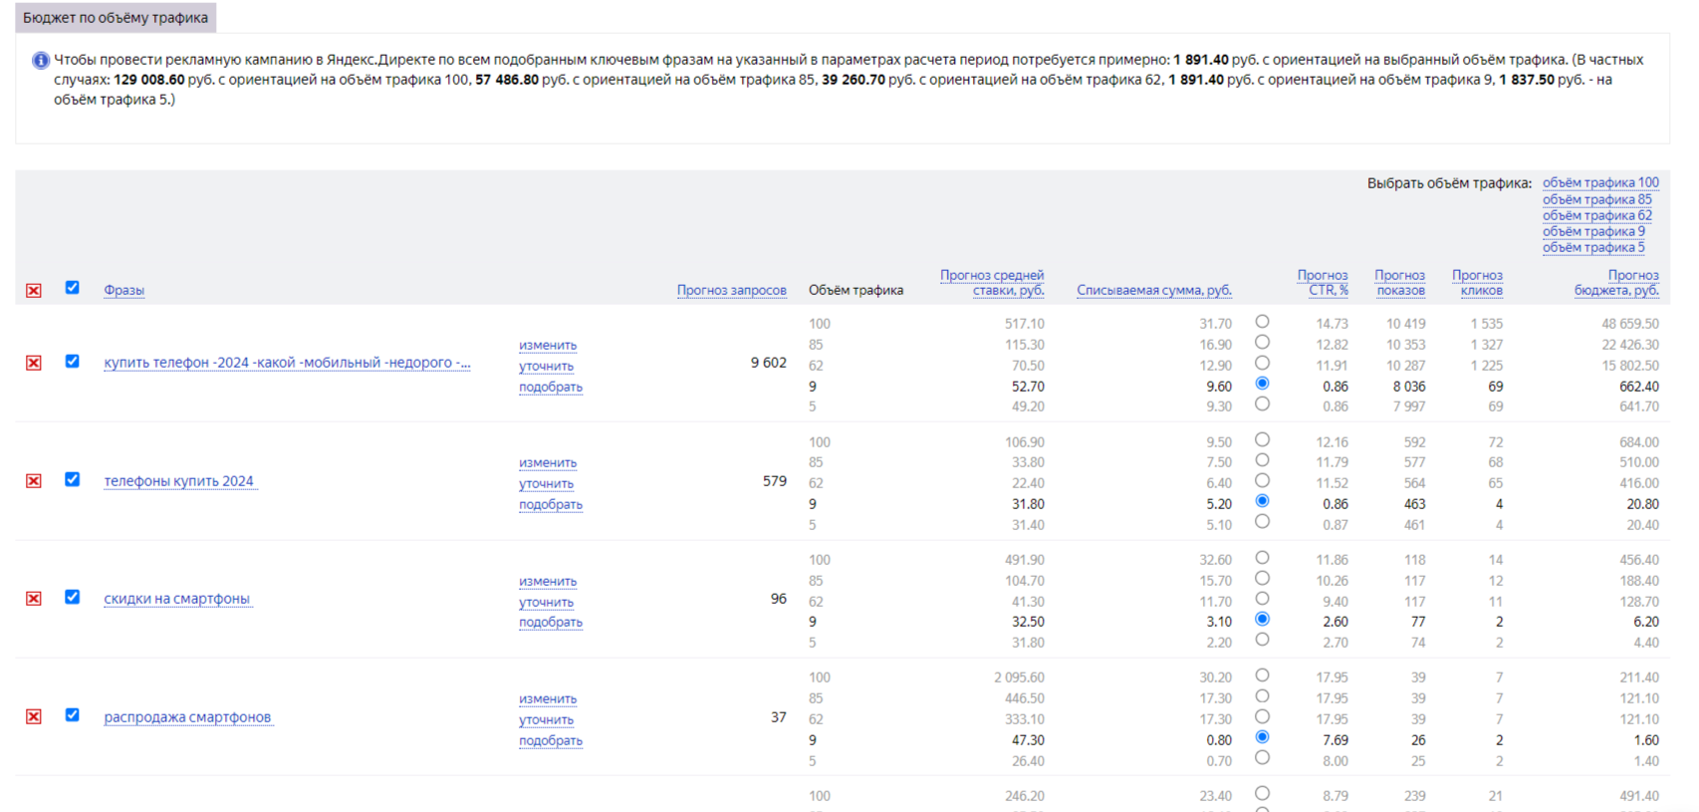The width and height of the screenshot is (1699, 812).
Task: Click the blue info icon beside the budget summary
Action: [x=41, y=61]
